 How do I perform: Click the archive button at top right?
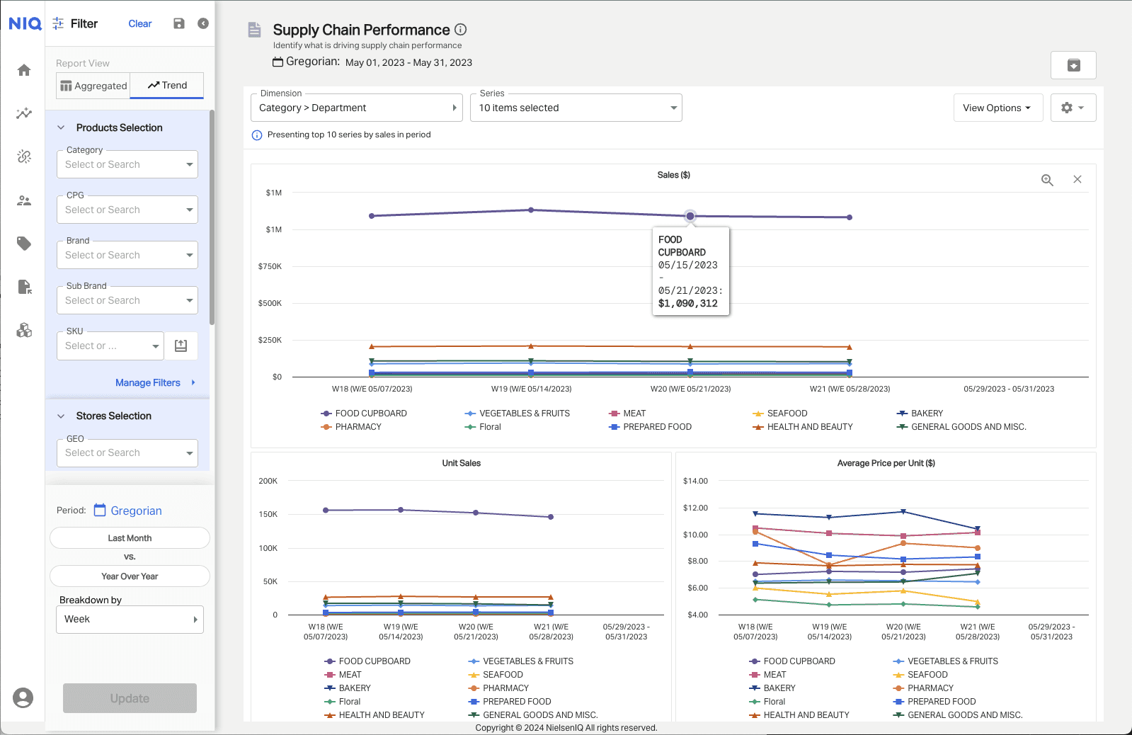click(1073, 65)
